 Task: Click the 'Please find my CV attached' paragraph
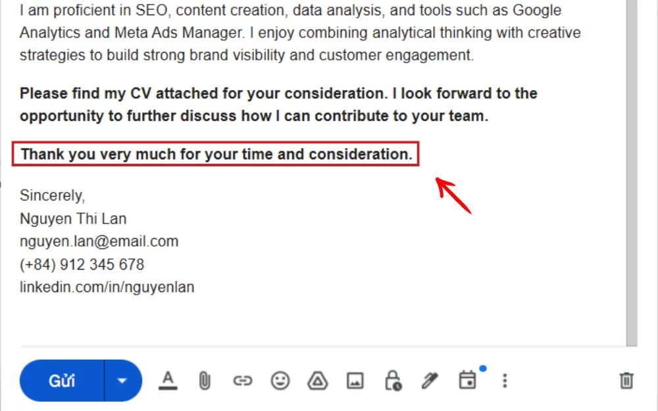(x=278, y=105)
